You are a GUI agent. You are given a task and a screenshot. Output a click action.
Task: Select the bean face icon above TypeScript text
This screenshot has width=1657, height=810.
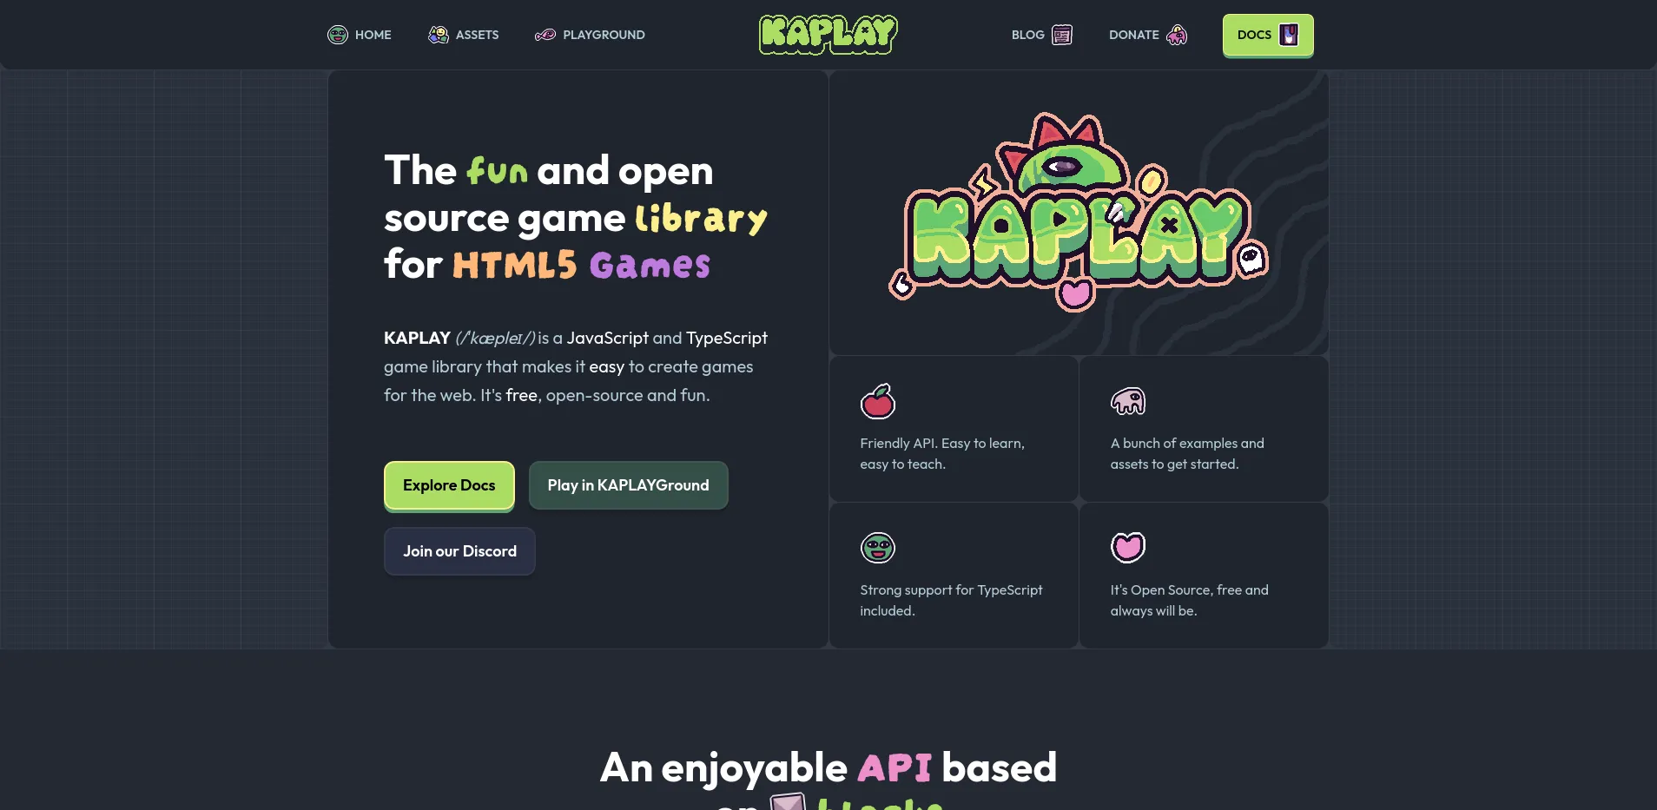pyautogui.click(x=878, y=547)
